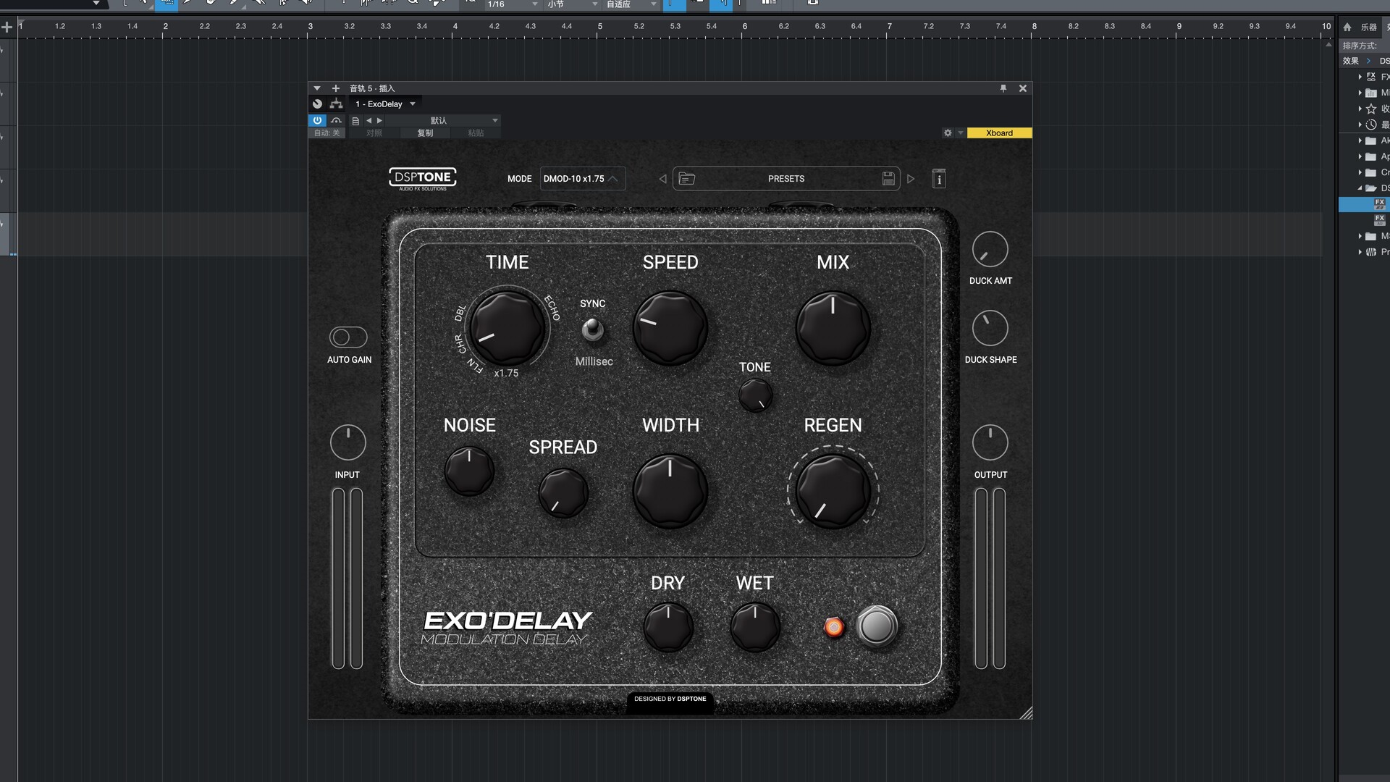Image resolution: width=1390 pixels, height=782 pixels.
Task: Click the next preset arrow beside PRESETS
Action: [911, 178]
